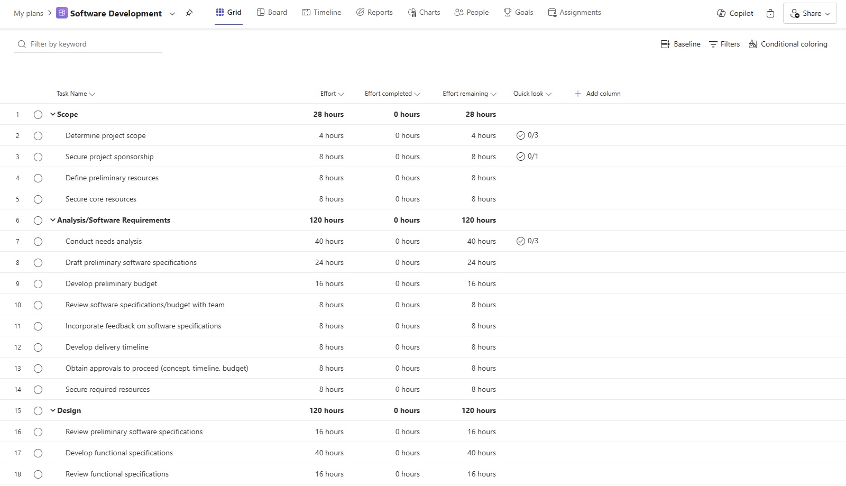Image resolution: width=846 pixels, height=486 pixels.
Task: Click Add column in the grid header
Action: click(x=597, y=94)
